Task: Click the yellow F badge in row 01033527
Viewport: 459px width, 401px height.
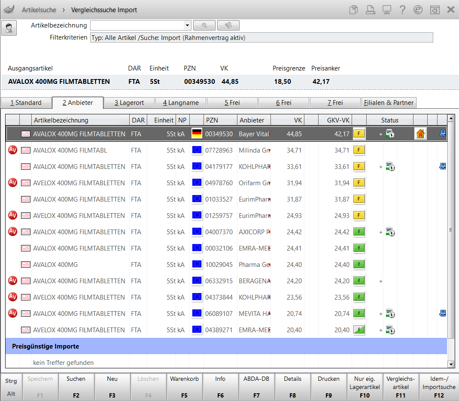Action: (359, 199)
